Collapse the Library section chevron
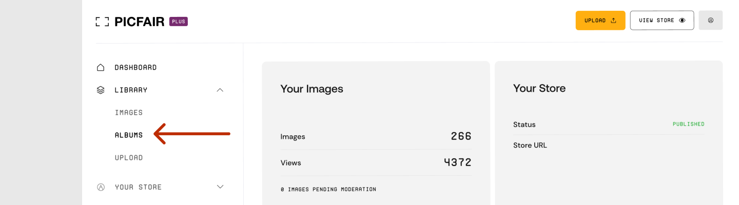The image size is (739, 205). (220, 90)
